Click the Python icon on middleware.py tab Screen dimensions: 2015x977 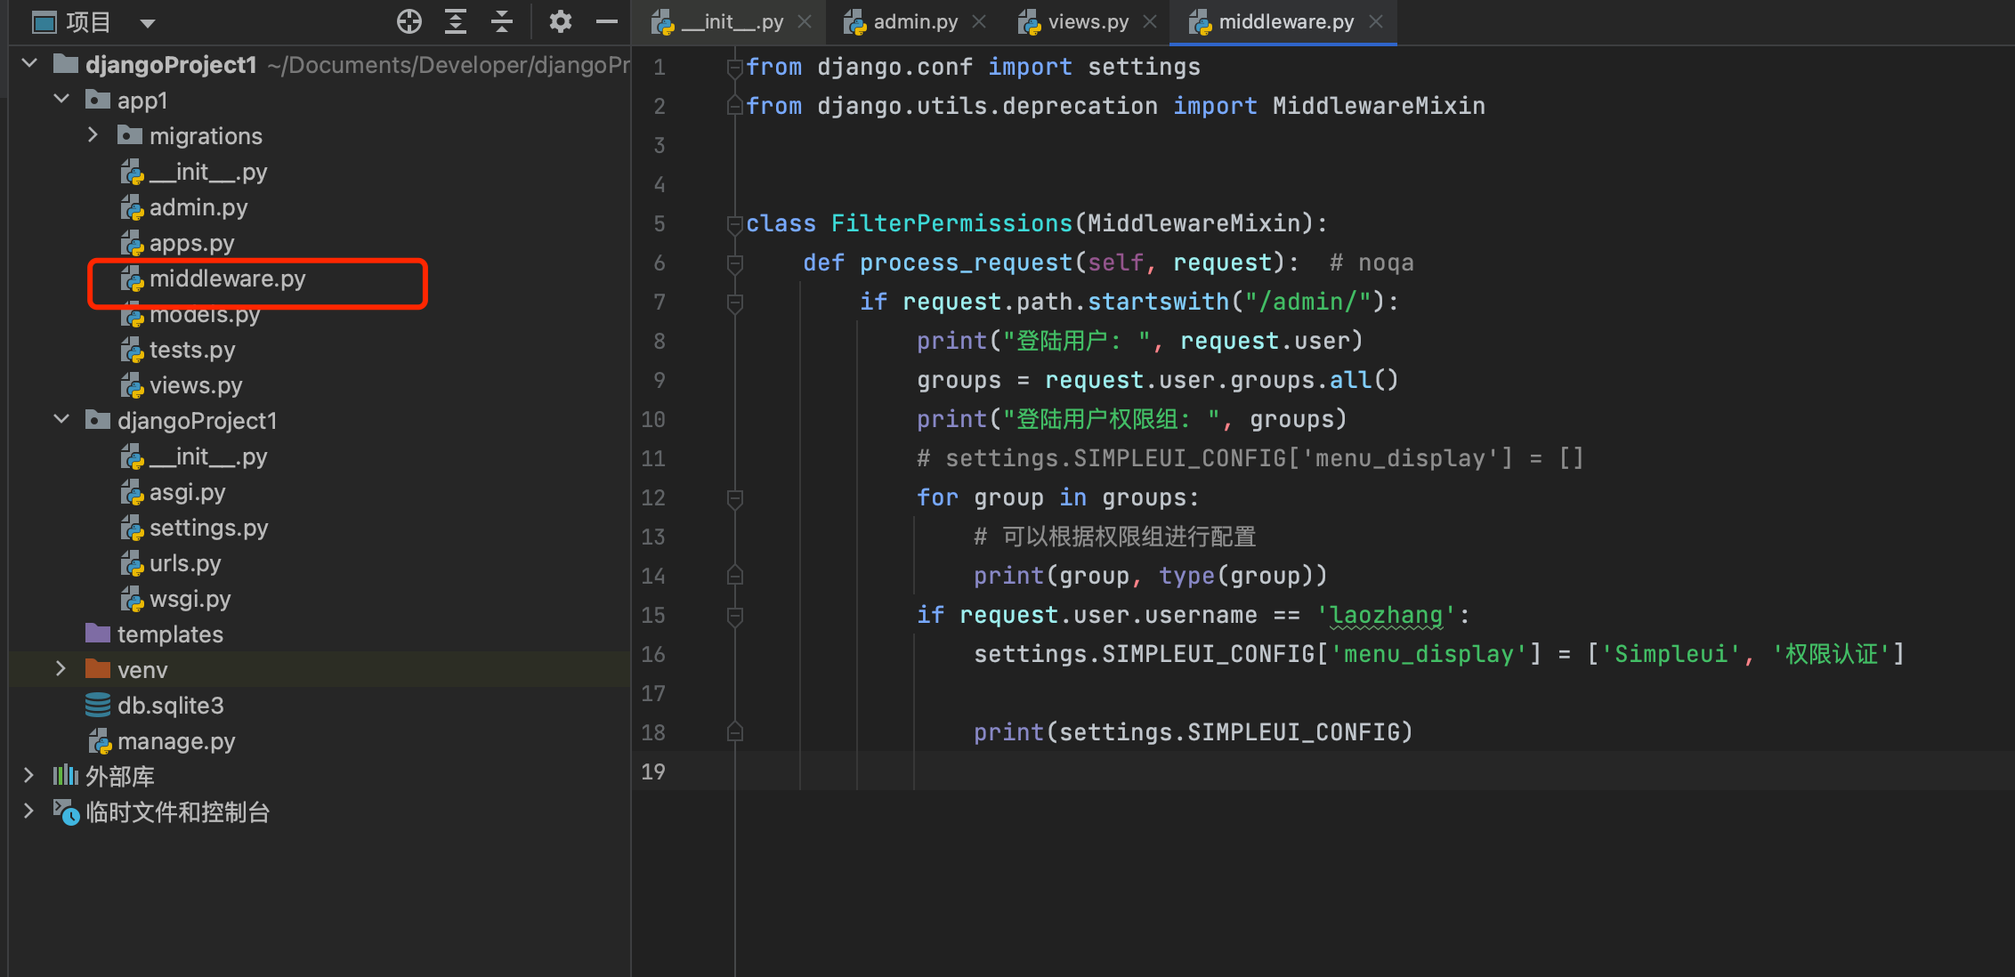point(1201,22)
